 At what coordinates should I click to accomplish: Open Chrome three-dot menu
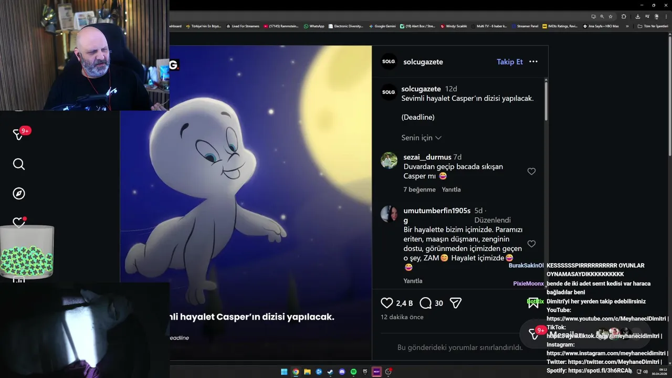[x=666, y=16]
